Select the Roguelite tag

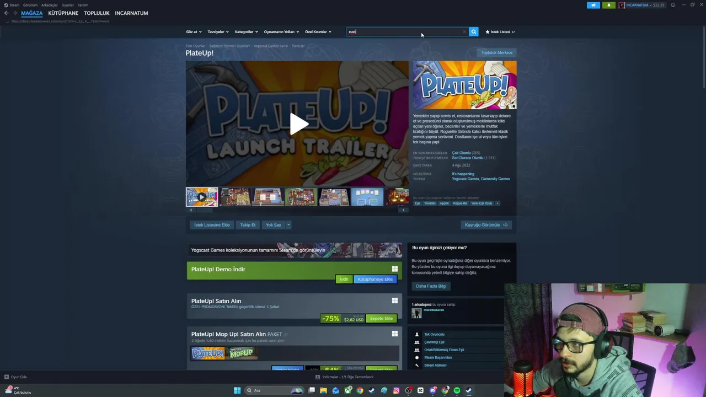coord(460,203)
